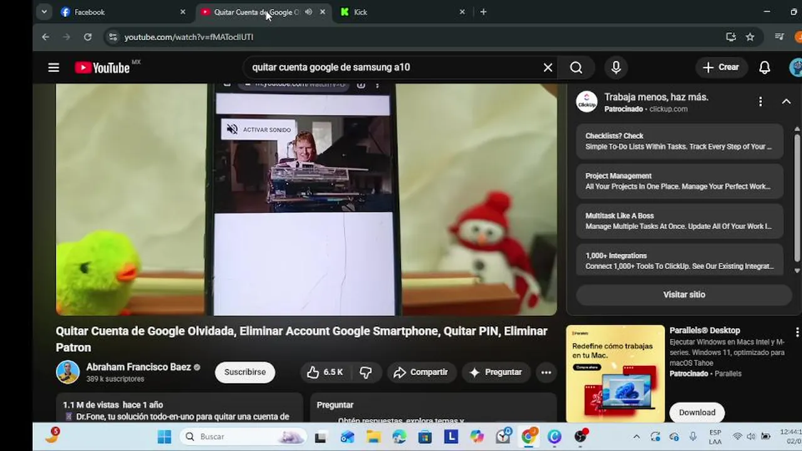Clear the YouTube search query

548,68
